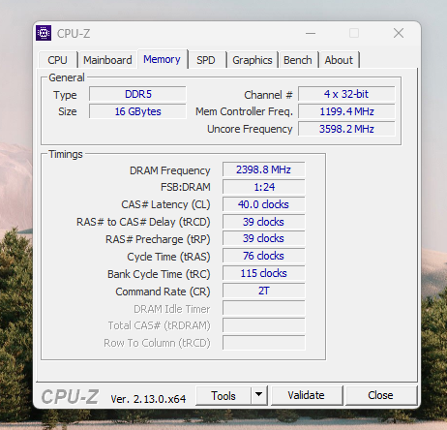447x430 pixels.
Task: Click the empty DRAM Idle Timer field
Action: tap(264, 308)
